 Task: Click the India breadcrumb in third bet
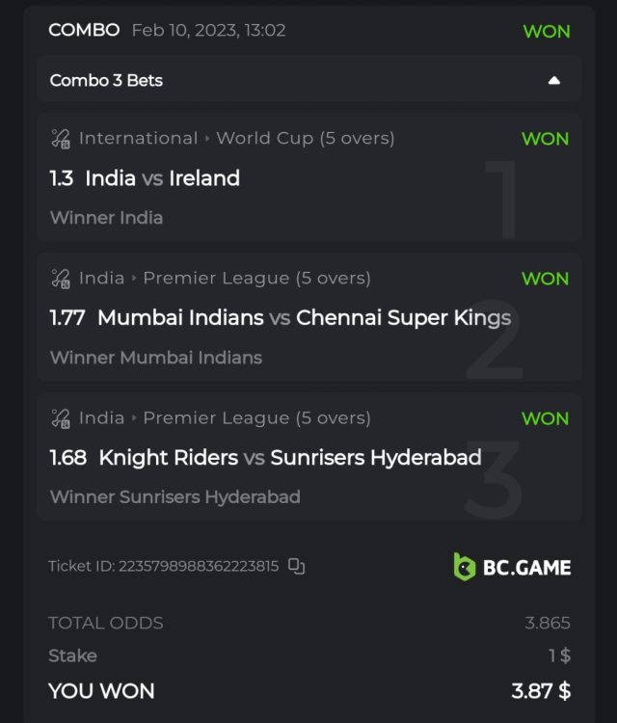coord(101,418)
